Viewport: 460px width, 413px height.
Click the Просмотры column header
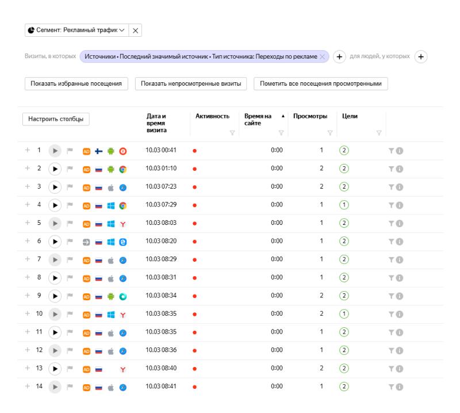310,116
